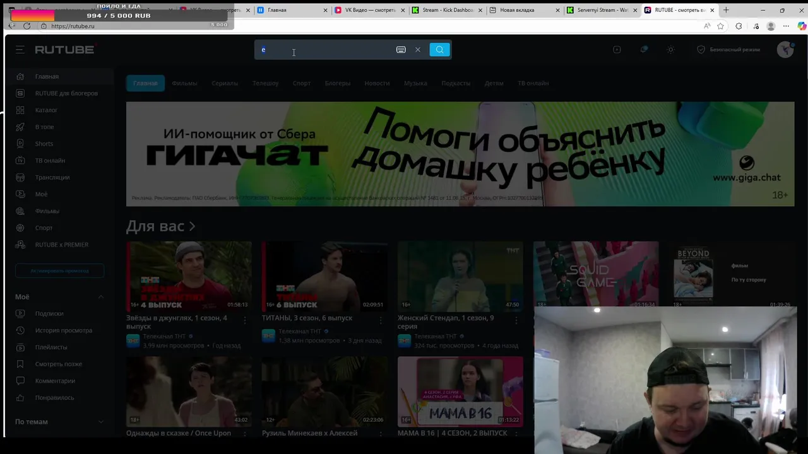Click the Активировать промокод button
808x454 pixels.
pyautogui.click(x=59, y=271)
